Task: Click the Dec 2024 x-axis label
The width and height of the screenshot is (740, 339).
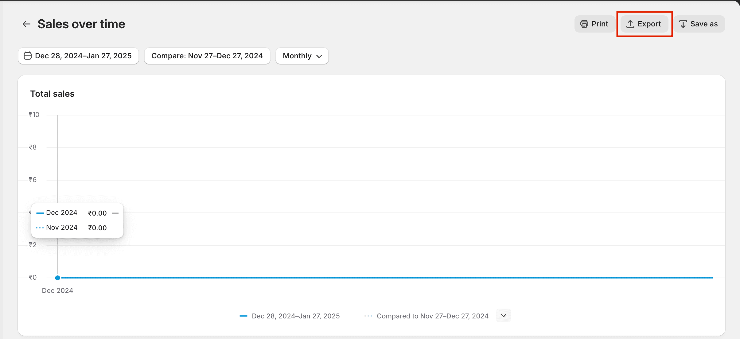Action: pos(57,290)
